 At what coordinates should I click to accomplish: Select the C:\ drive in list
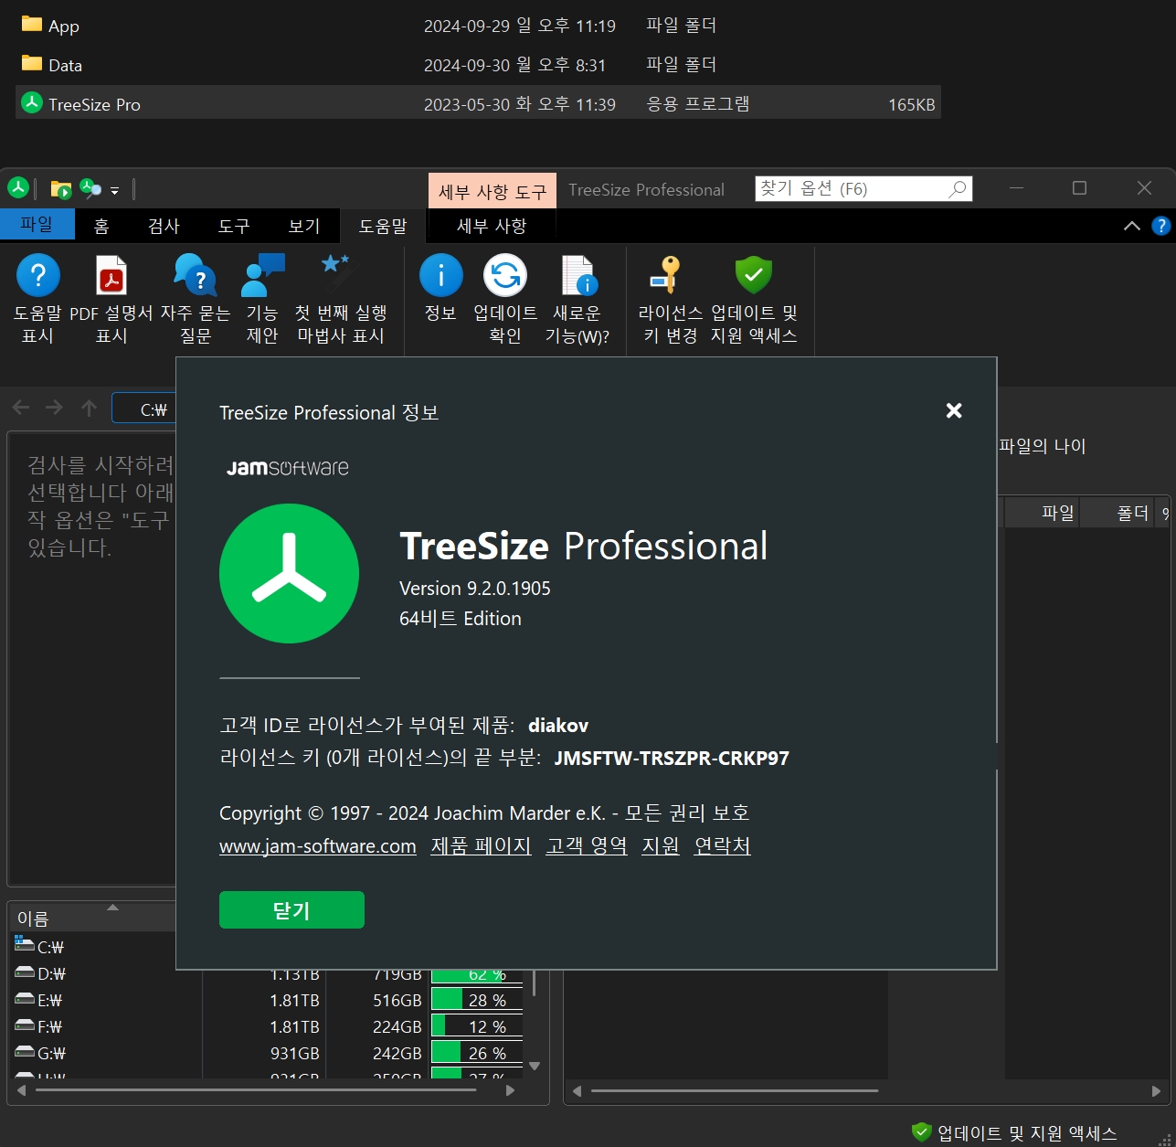coord(50,947)
